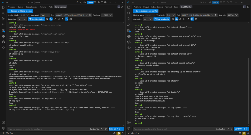Open Port dropdown showing COM26
This screenshot has height=135, width=251.
click(x=72, y=15)
